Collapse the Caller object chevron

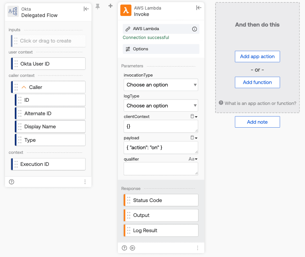coord(24,87)
